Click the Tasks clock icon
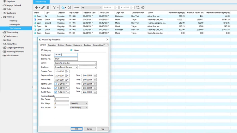 tap(4, 9)
